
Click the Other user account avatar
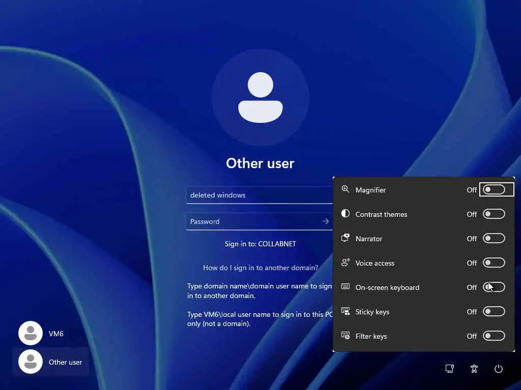click(31, 362)
